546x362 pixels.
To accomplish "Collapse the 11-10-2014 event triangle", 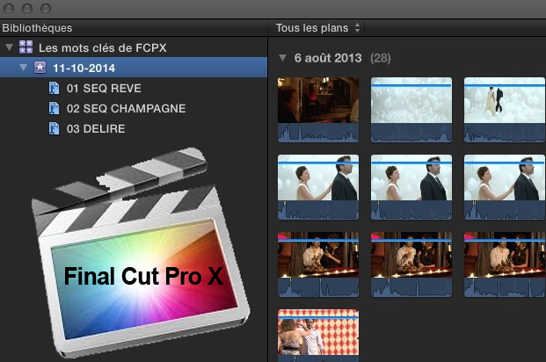I will pos(23,68).
